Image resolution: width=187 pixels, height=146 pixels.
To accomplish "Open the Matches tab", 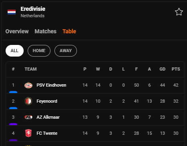I will coord(46,31).
